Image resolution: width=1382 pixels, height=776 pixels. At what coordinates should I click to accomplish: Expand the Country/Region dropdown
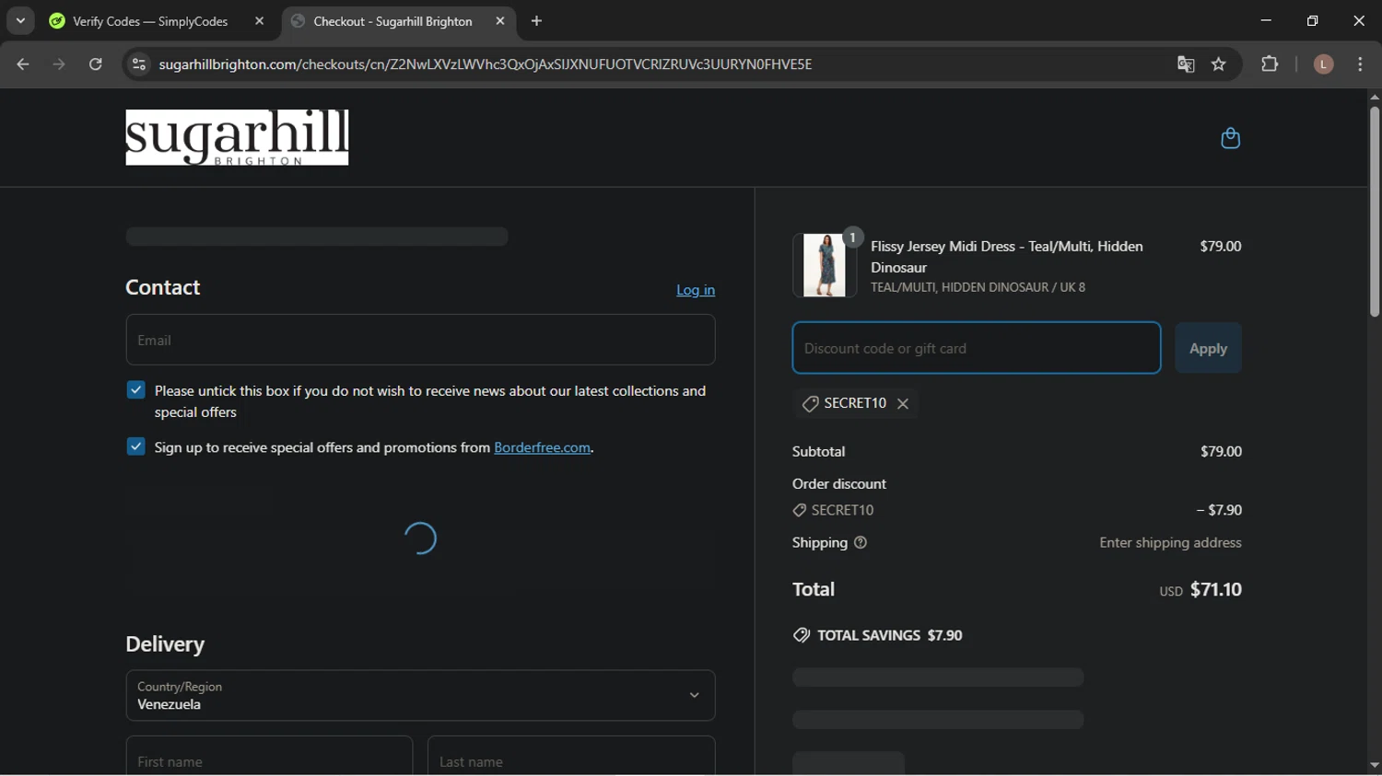(x=420, y=695)
